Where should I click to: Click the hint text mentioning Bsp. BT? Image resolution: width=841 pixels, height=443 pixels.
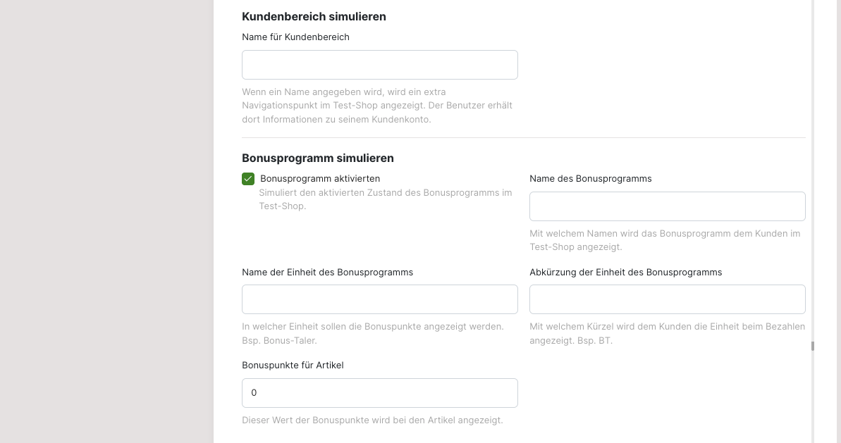pyautogui.click(x=667, y=333)
